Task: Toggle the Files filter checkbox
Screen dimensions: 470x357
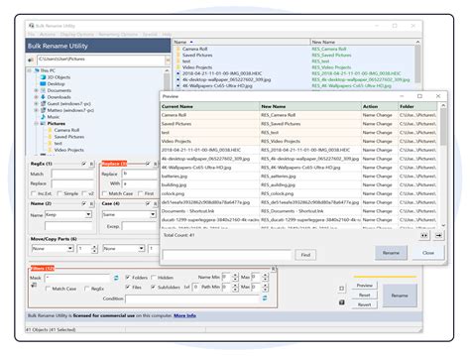Action: [127, 287]
